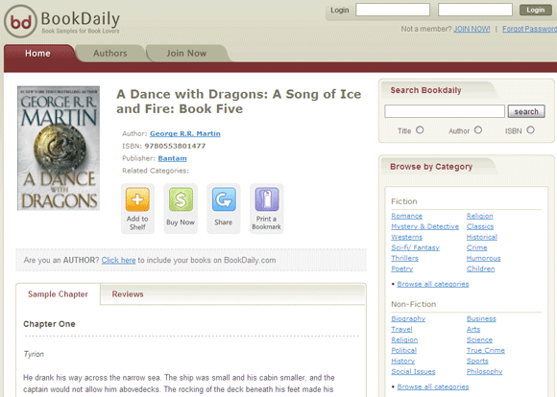Open the Poetry category
The width and height of the screenshot is (557, 397).
pyautogui.click(x=402, y=269)
